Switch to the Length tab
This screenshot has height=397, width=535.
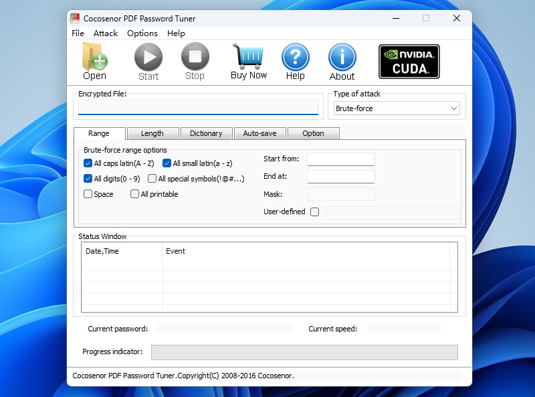point(152,133)
